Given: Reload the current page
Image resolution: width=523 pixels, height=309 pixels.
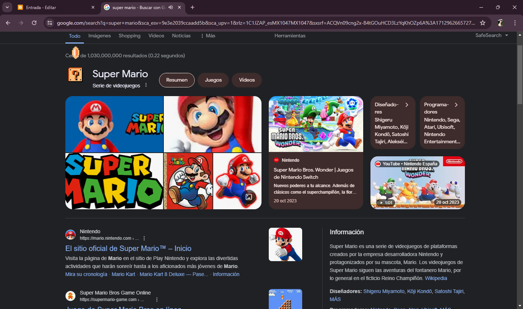Looking at the screenshot, I should tap(34, 23).
